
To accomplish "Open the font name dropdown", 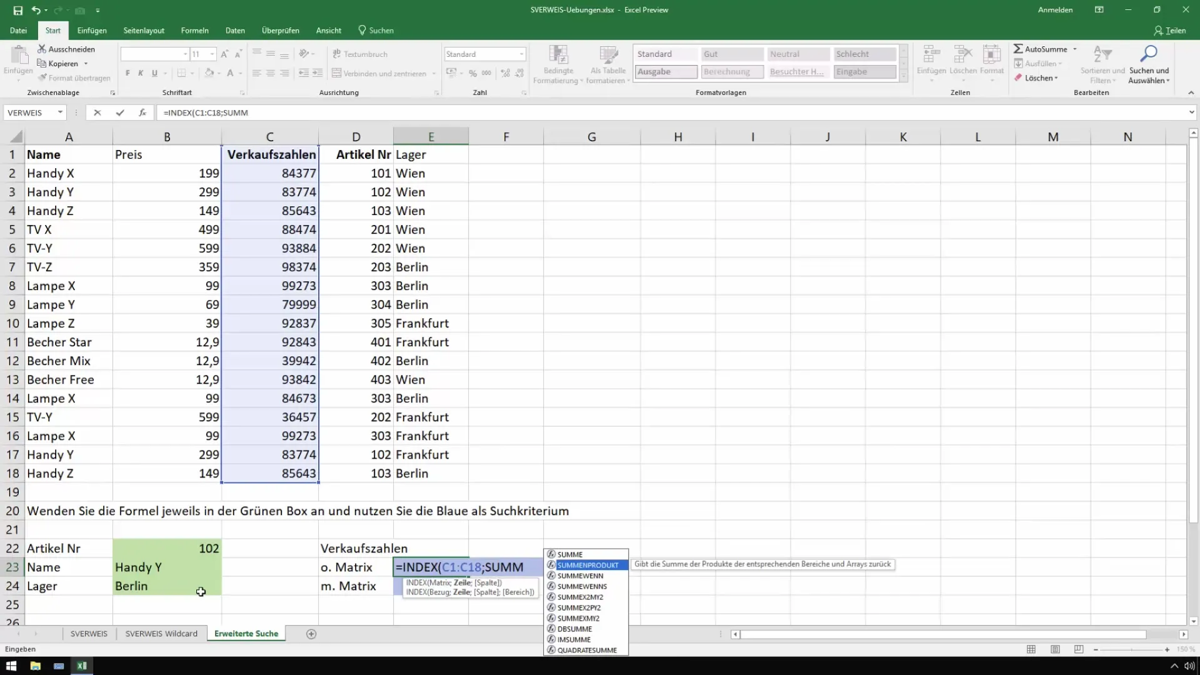I will click(x=185, y=54).
